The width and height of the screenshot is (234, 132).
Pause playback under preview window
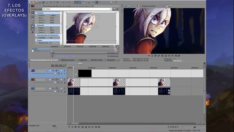click(x=162, y=56)
